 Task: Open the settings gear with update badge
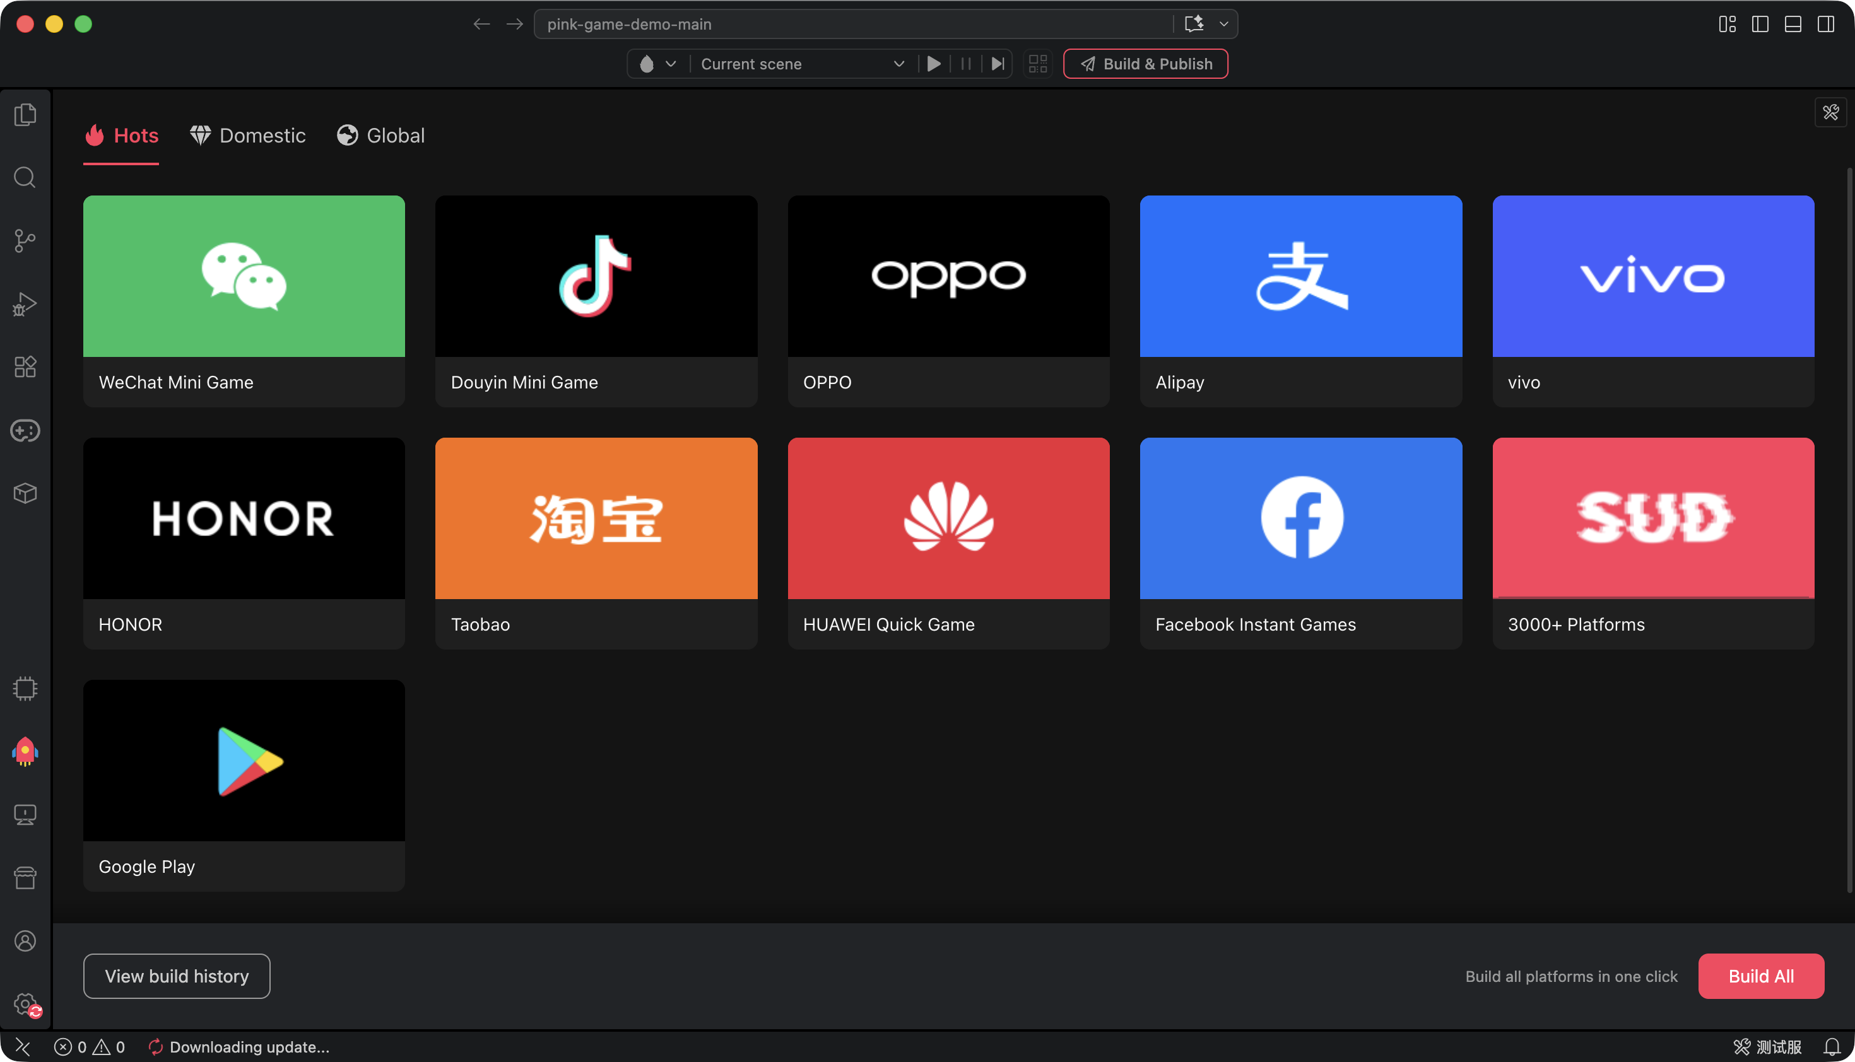pyautogui.click(x=27, y=1005)
